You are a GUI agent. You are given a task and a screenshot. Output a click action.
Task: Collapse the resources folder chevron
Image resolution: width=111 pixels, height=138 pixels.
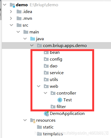pyautogui.click(x=25, y=120)
